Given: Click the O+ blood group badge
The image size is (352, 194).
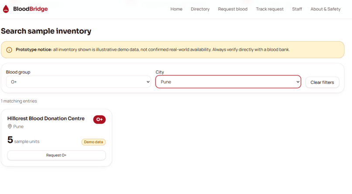Looking at the screenshot, I should pos(100,119).
